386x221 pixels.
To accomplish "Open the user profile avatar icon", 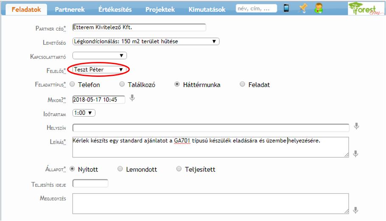I will 319,8.
